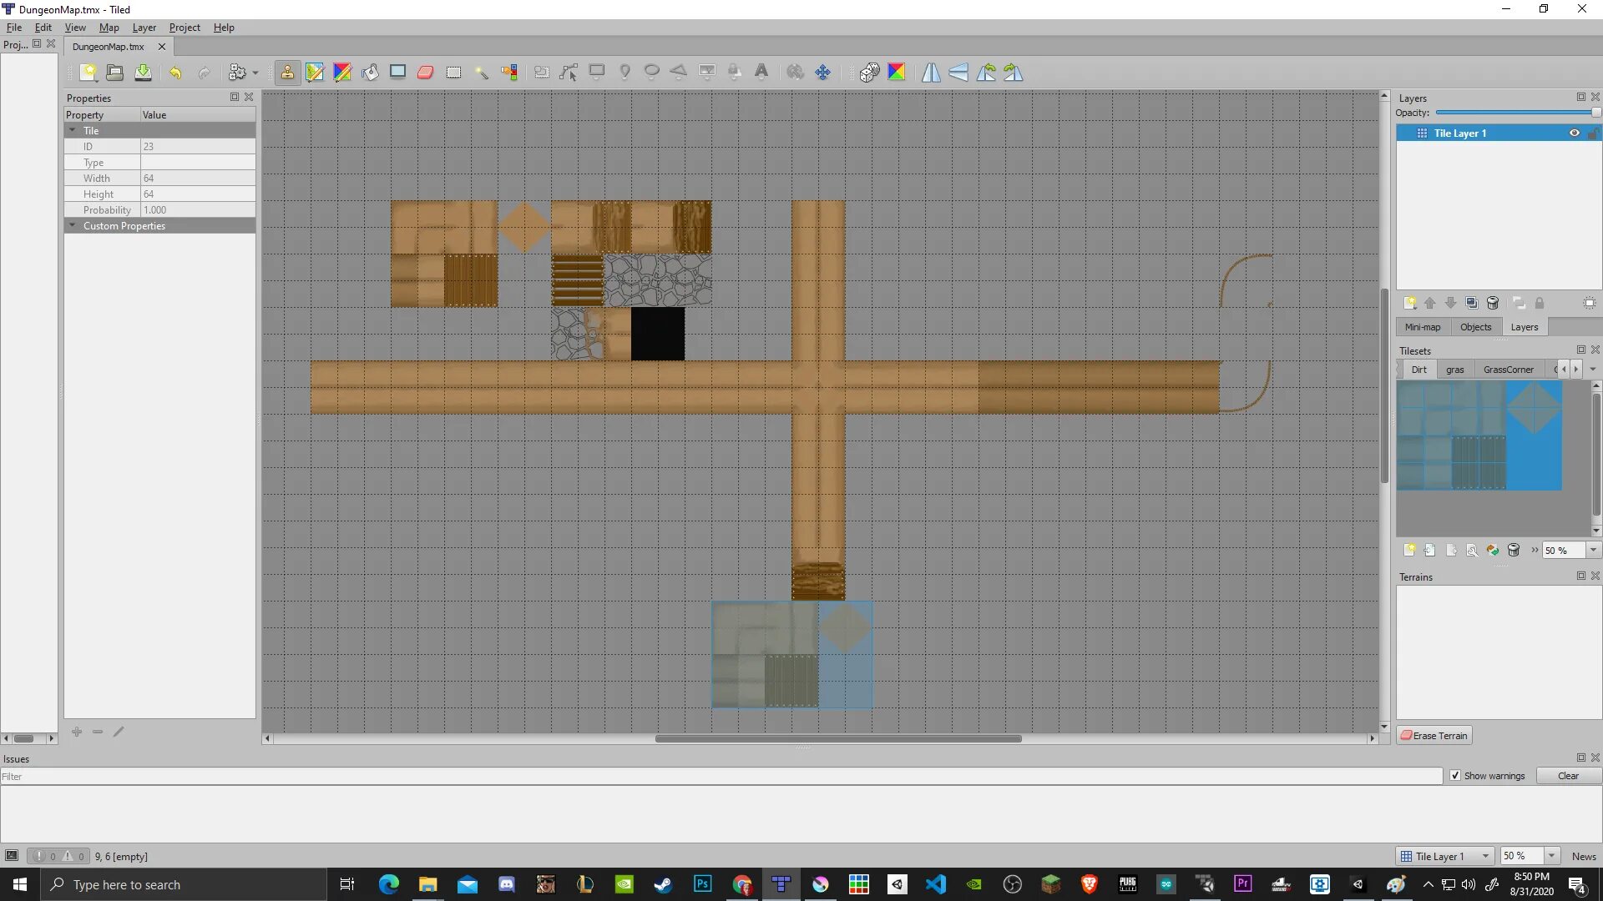
Task: Toggle lock on Tile Layer 1
Action: coord(1592,133)
